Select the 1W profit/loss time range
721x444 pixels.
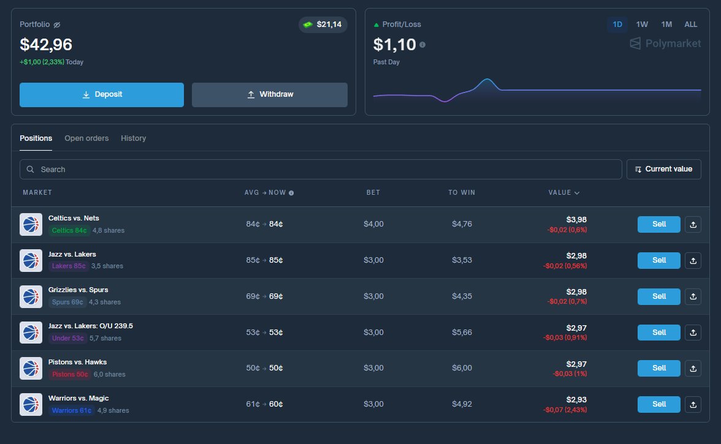642,24
